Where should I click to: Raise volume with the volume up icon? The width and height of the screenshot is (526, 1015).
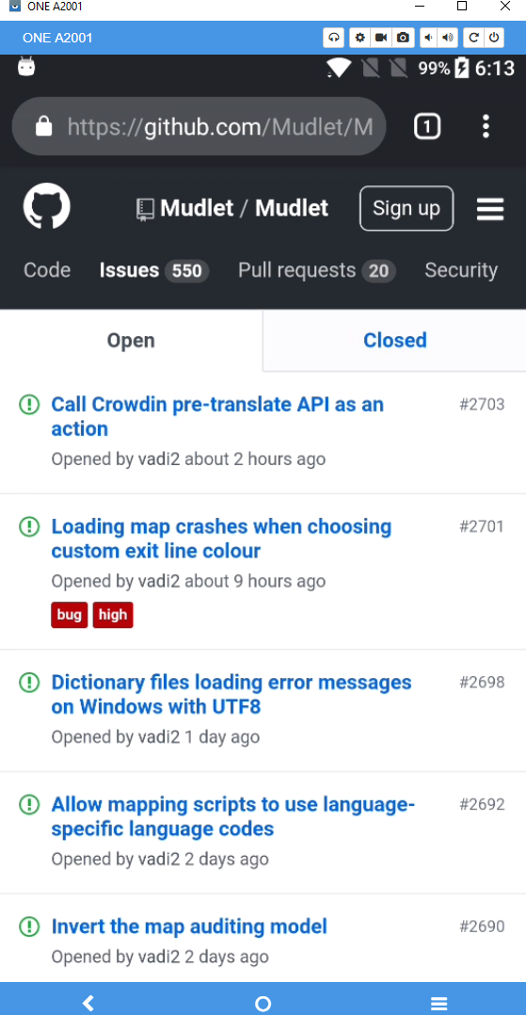pyautogui.click(x=448, y=38)
